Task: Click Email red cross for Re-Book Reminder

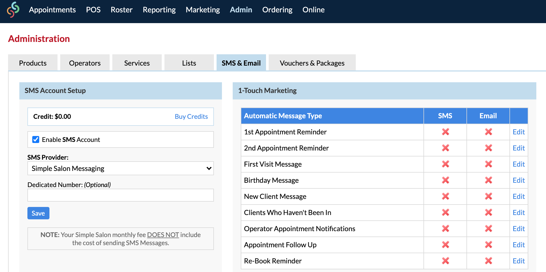Action: coord(488,261)
